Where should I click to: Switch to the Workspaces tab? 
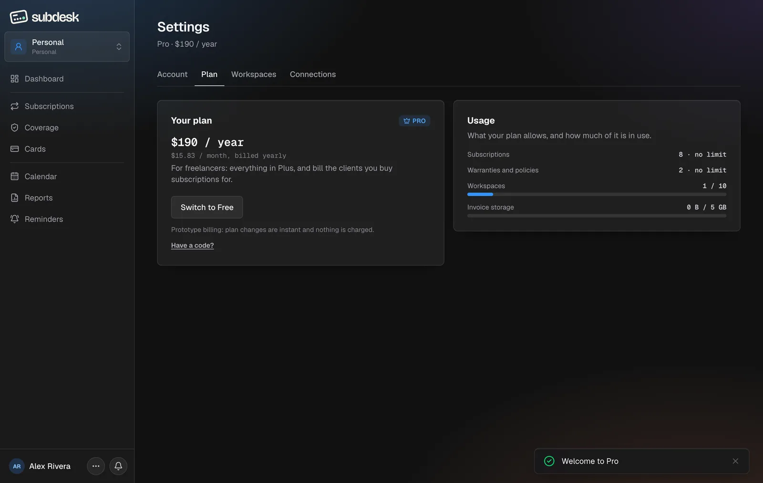[x=254, y=74]
